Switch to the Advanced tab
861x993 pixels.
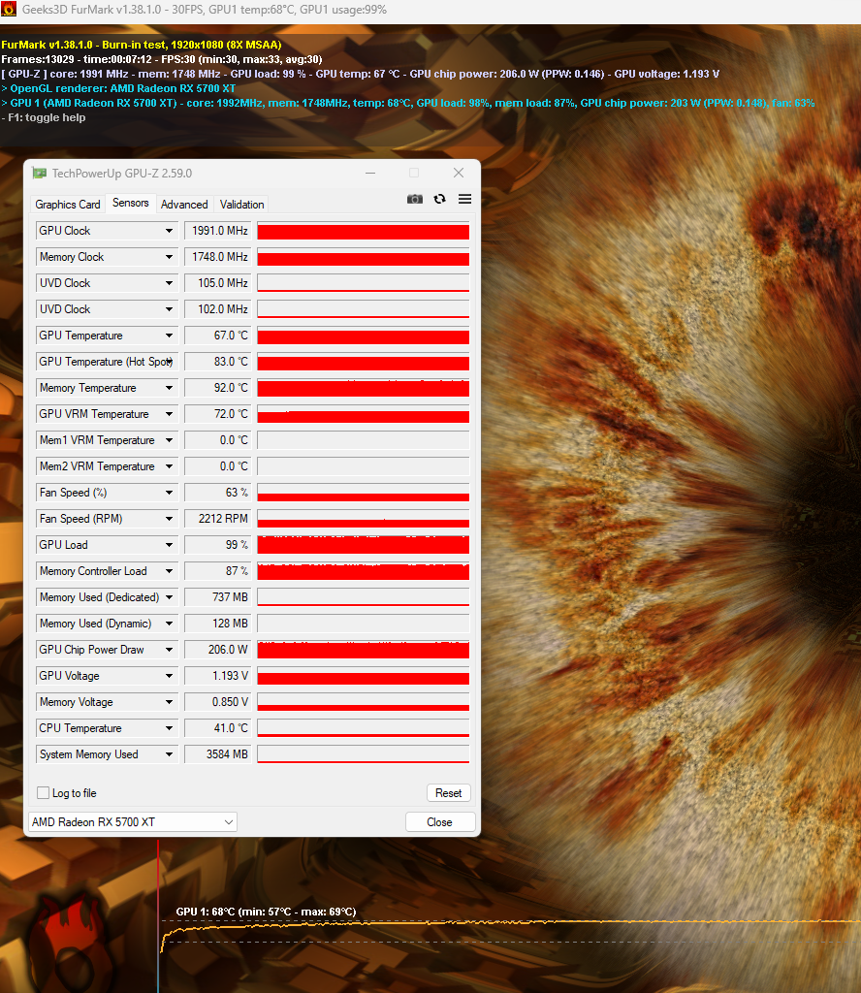click(184, 205)
